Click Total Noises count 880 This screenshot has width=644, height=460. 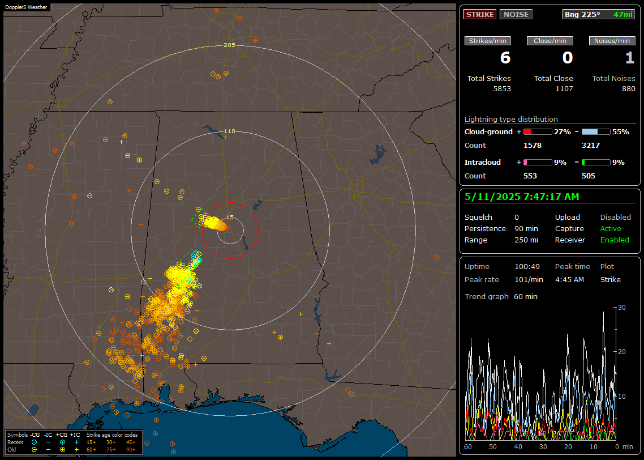click(x=628, y=89)
